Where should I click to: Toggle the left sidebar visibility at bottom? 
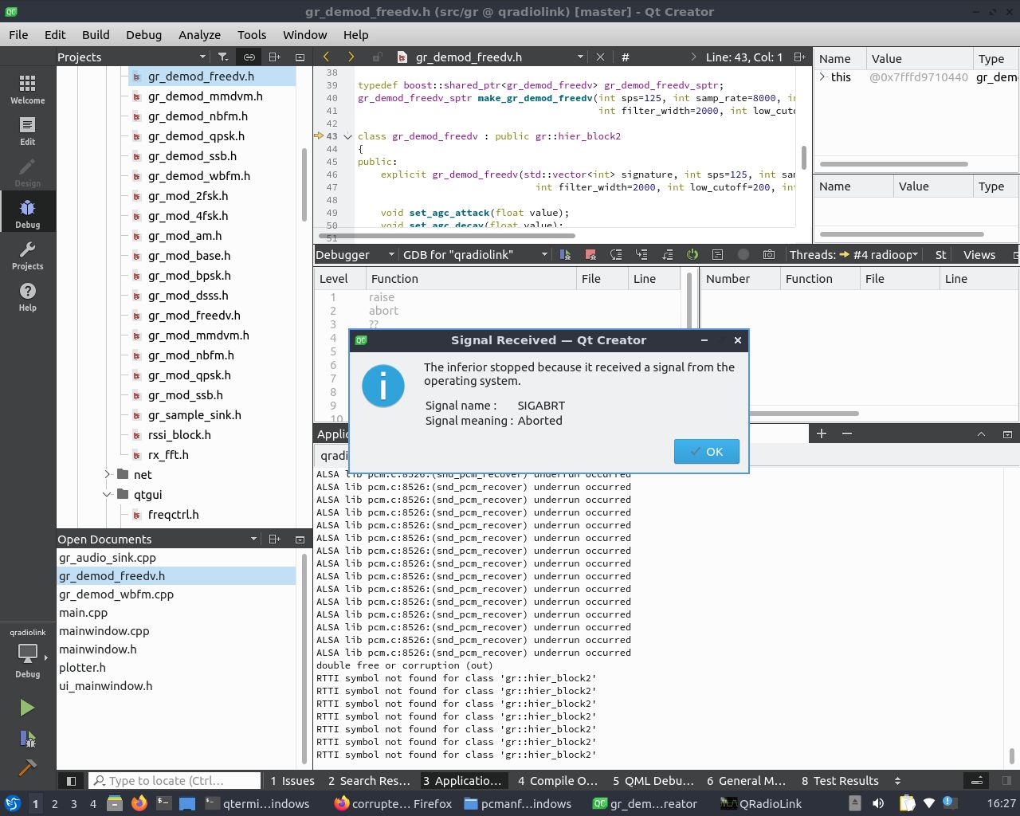[x=70, y=780]
